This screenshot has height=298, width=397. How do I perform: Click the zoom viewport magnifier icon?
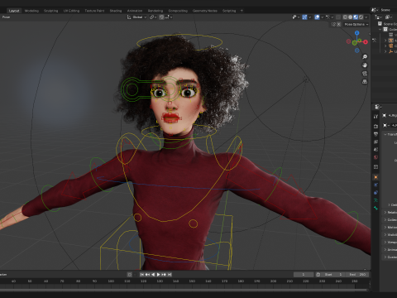(x=365, y=57)
